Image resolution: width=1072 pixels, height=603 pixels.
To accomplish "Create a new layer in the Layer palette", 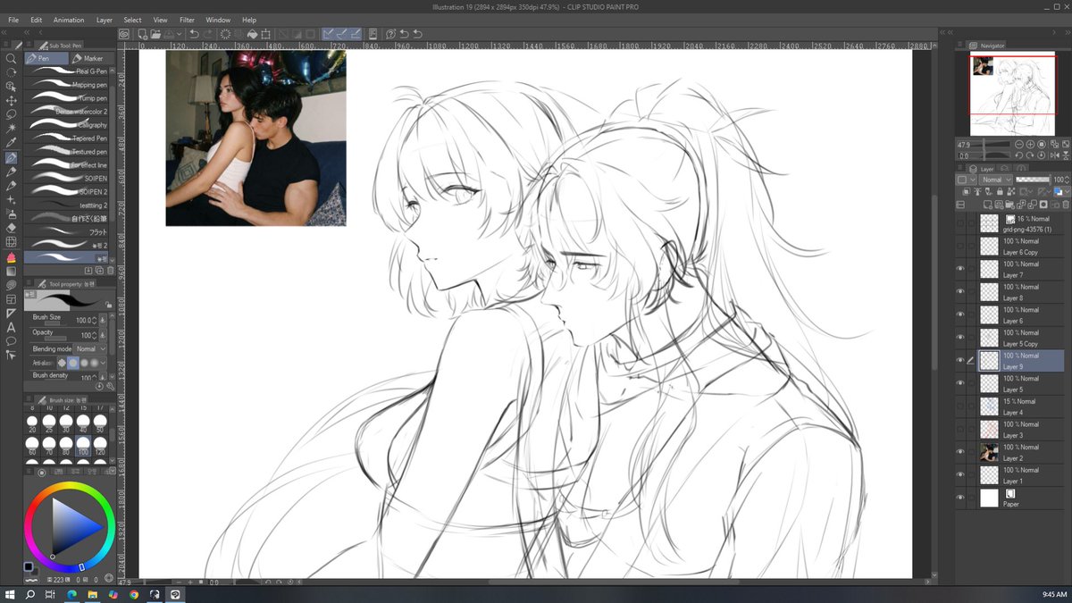I will coord(988,203).
